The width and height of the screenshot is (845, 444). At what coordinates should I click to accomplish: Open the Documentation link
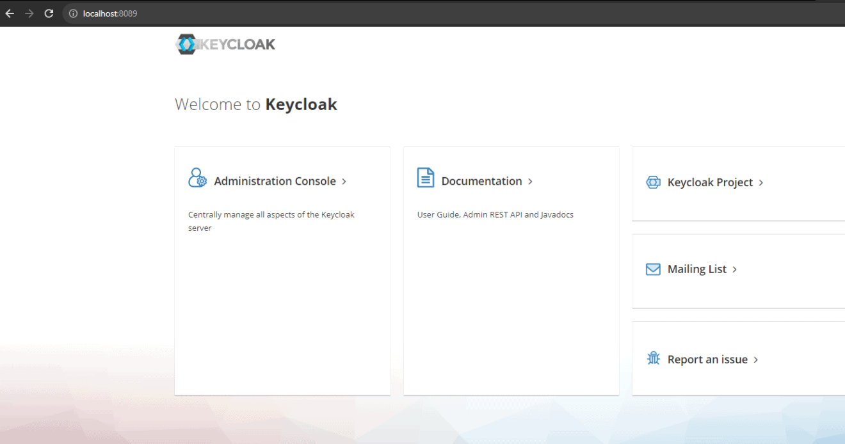click(x=481, y=181)
